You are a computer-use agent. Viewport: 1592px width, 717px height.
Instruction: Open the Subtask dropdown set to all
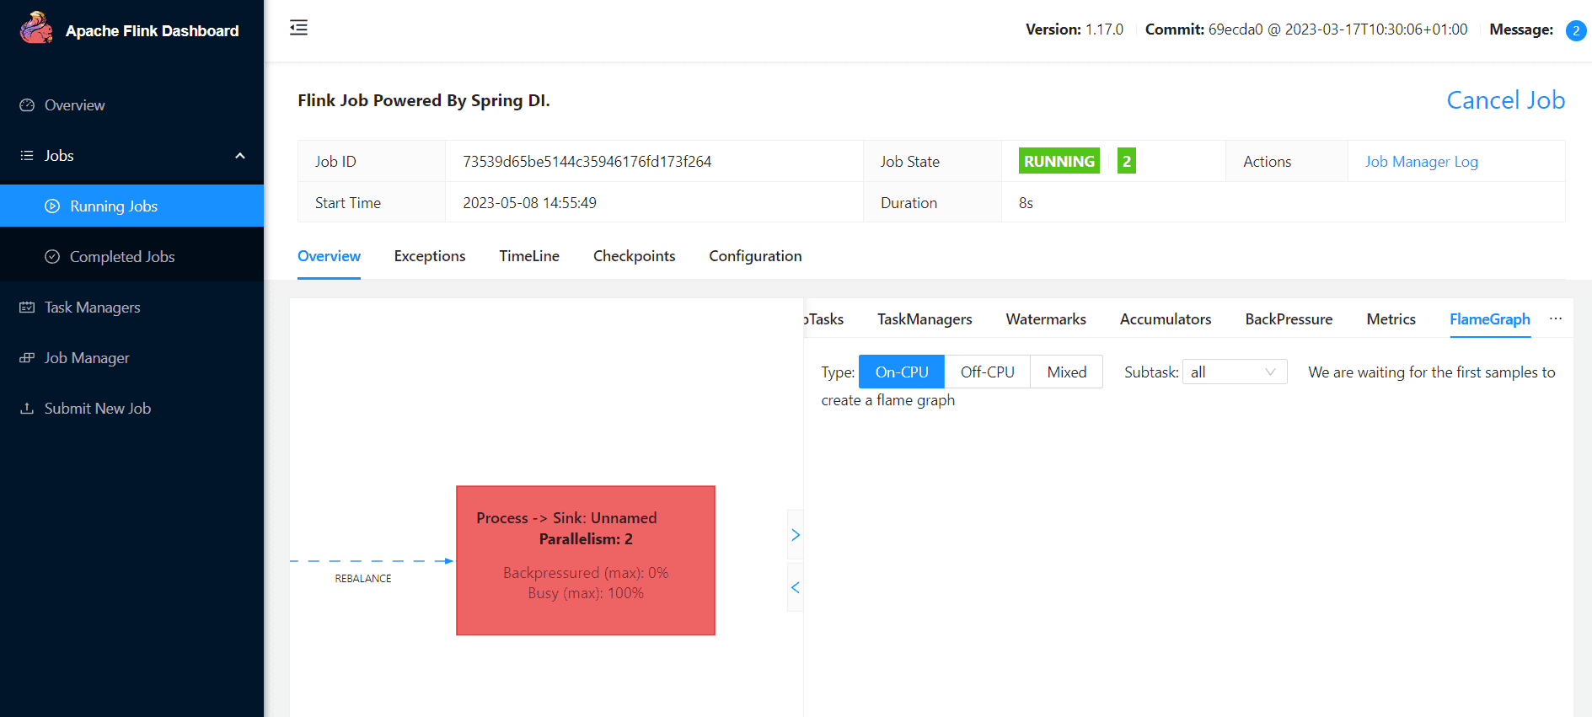pos(1235,372)
